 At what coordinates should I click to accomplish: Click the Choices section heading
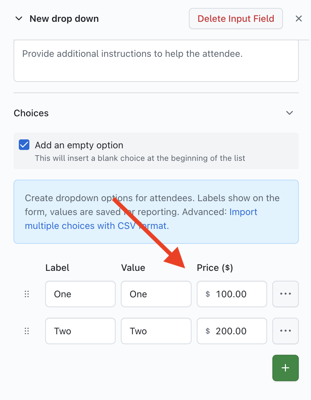[x=31, y=113]
